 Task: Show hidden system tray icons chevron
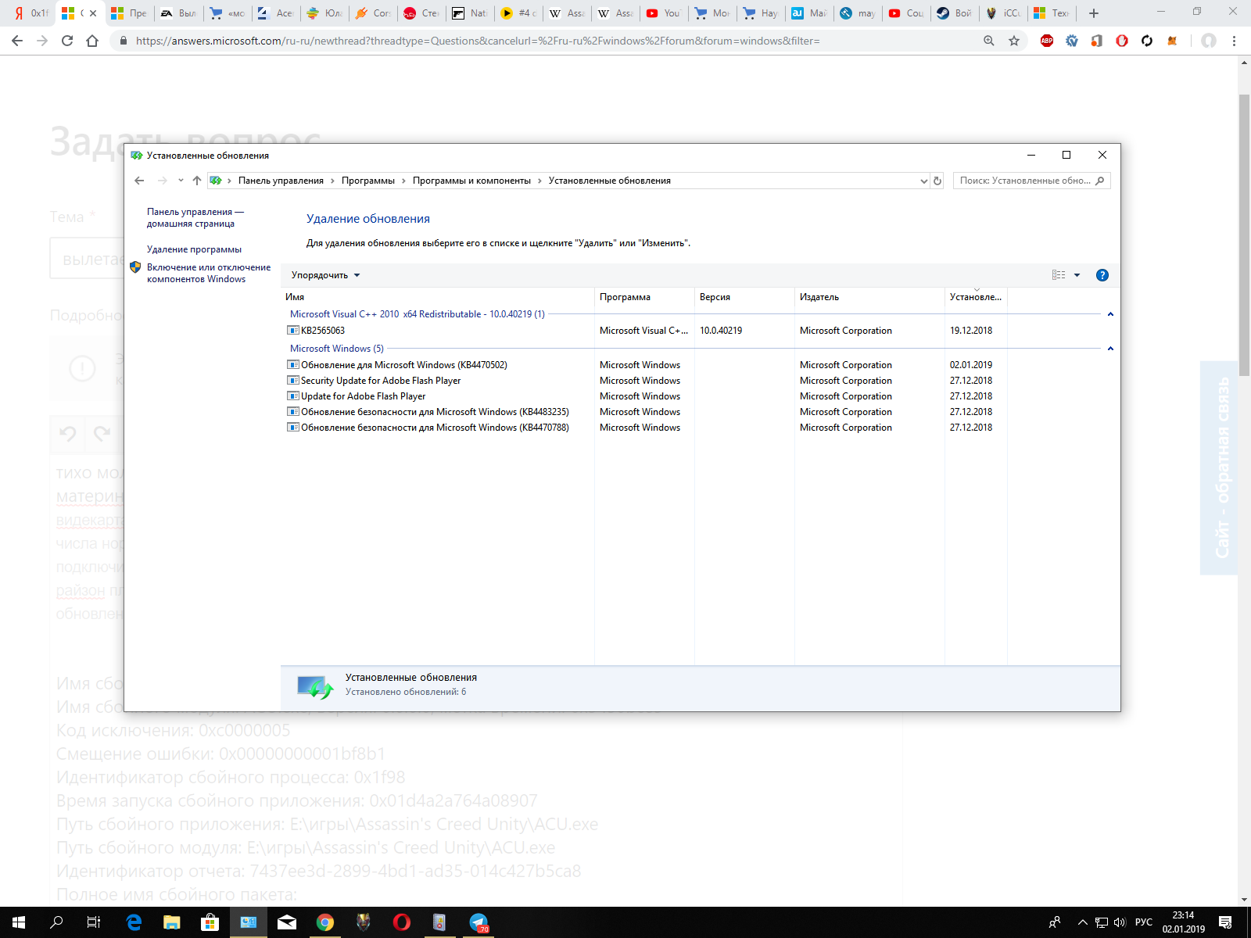coord(1083,922)
